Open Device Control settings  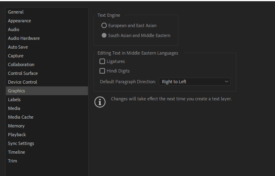[22, 82]
